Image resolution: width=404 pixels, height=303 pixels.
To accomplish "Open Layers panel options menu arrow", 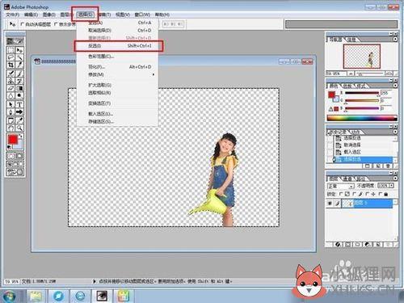I will click(395, 179).
